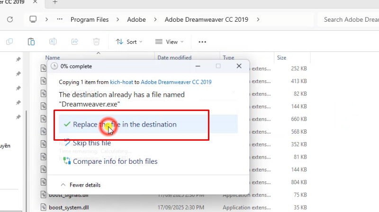379x212 pixels.
Task: Go to Program Files in breadcrumb
Action: tap(90, 19)
